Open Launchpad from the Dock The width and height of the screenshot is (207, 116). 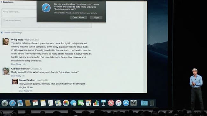pyautogui.click(x=5, y=103)
